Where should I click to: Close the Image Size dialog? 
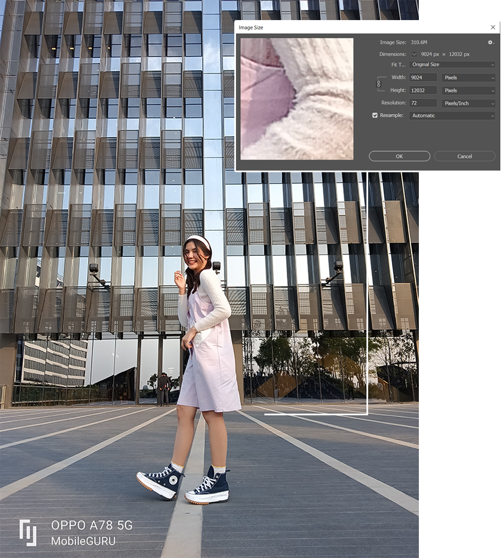(x=493, y=27)
